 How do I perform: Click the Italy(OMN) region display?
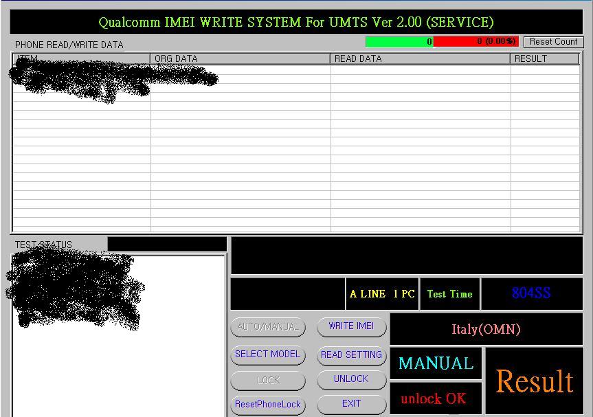tap(486, 329)
